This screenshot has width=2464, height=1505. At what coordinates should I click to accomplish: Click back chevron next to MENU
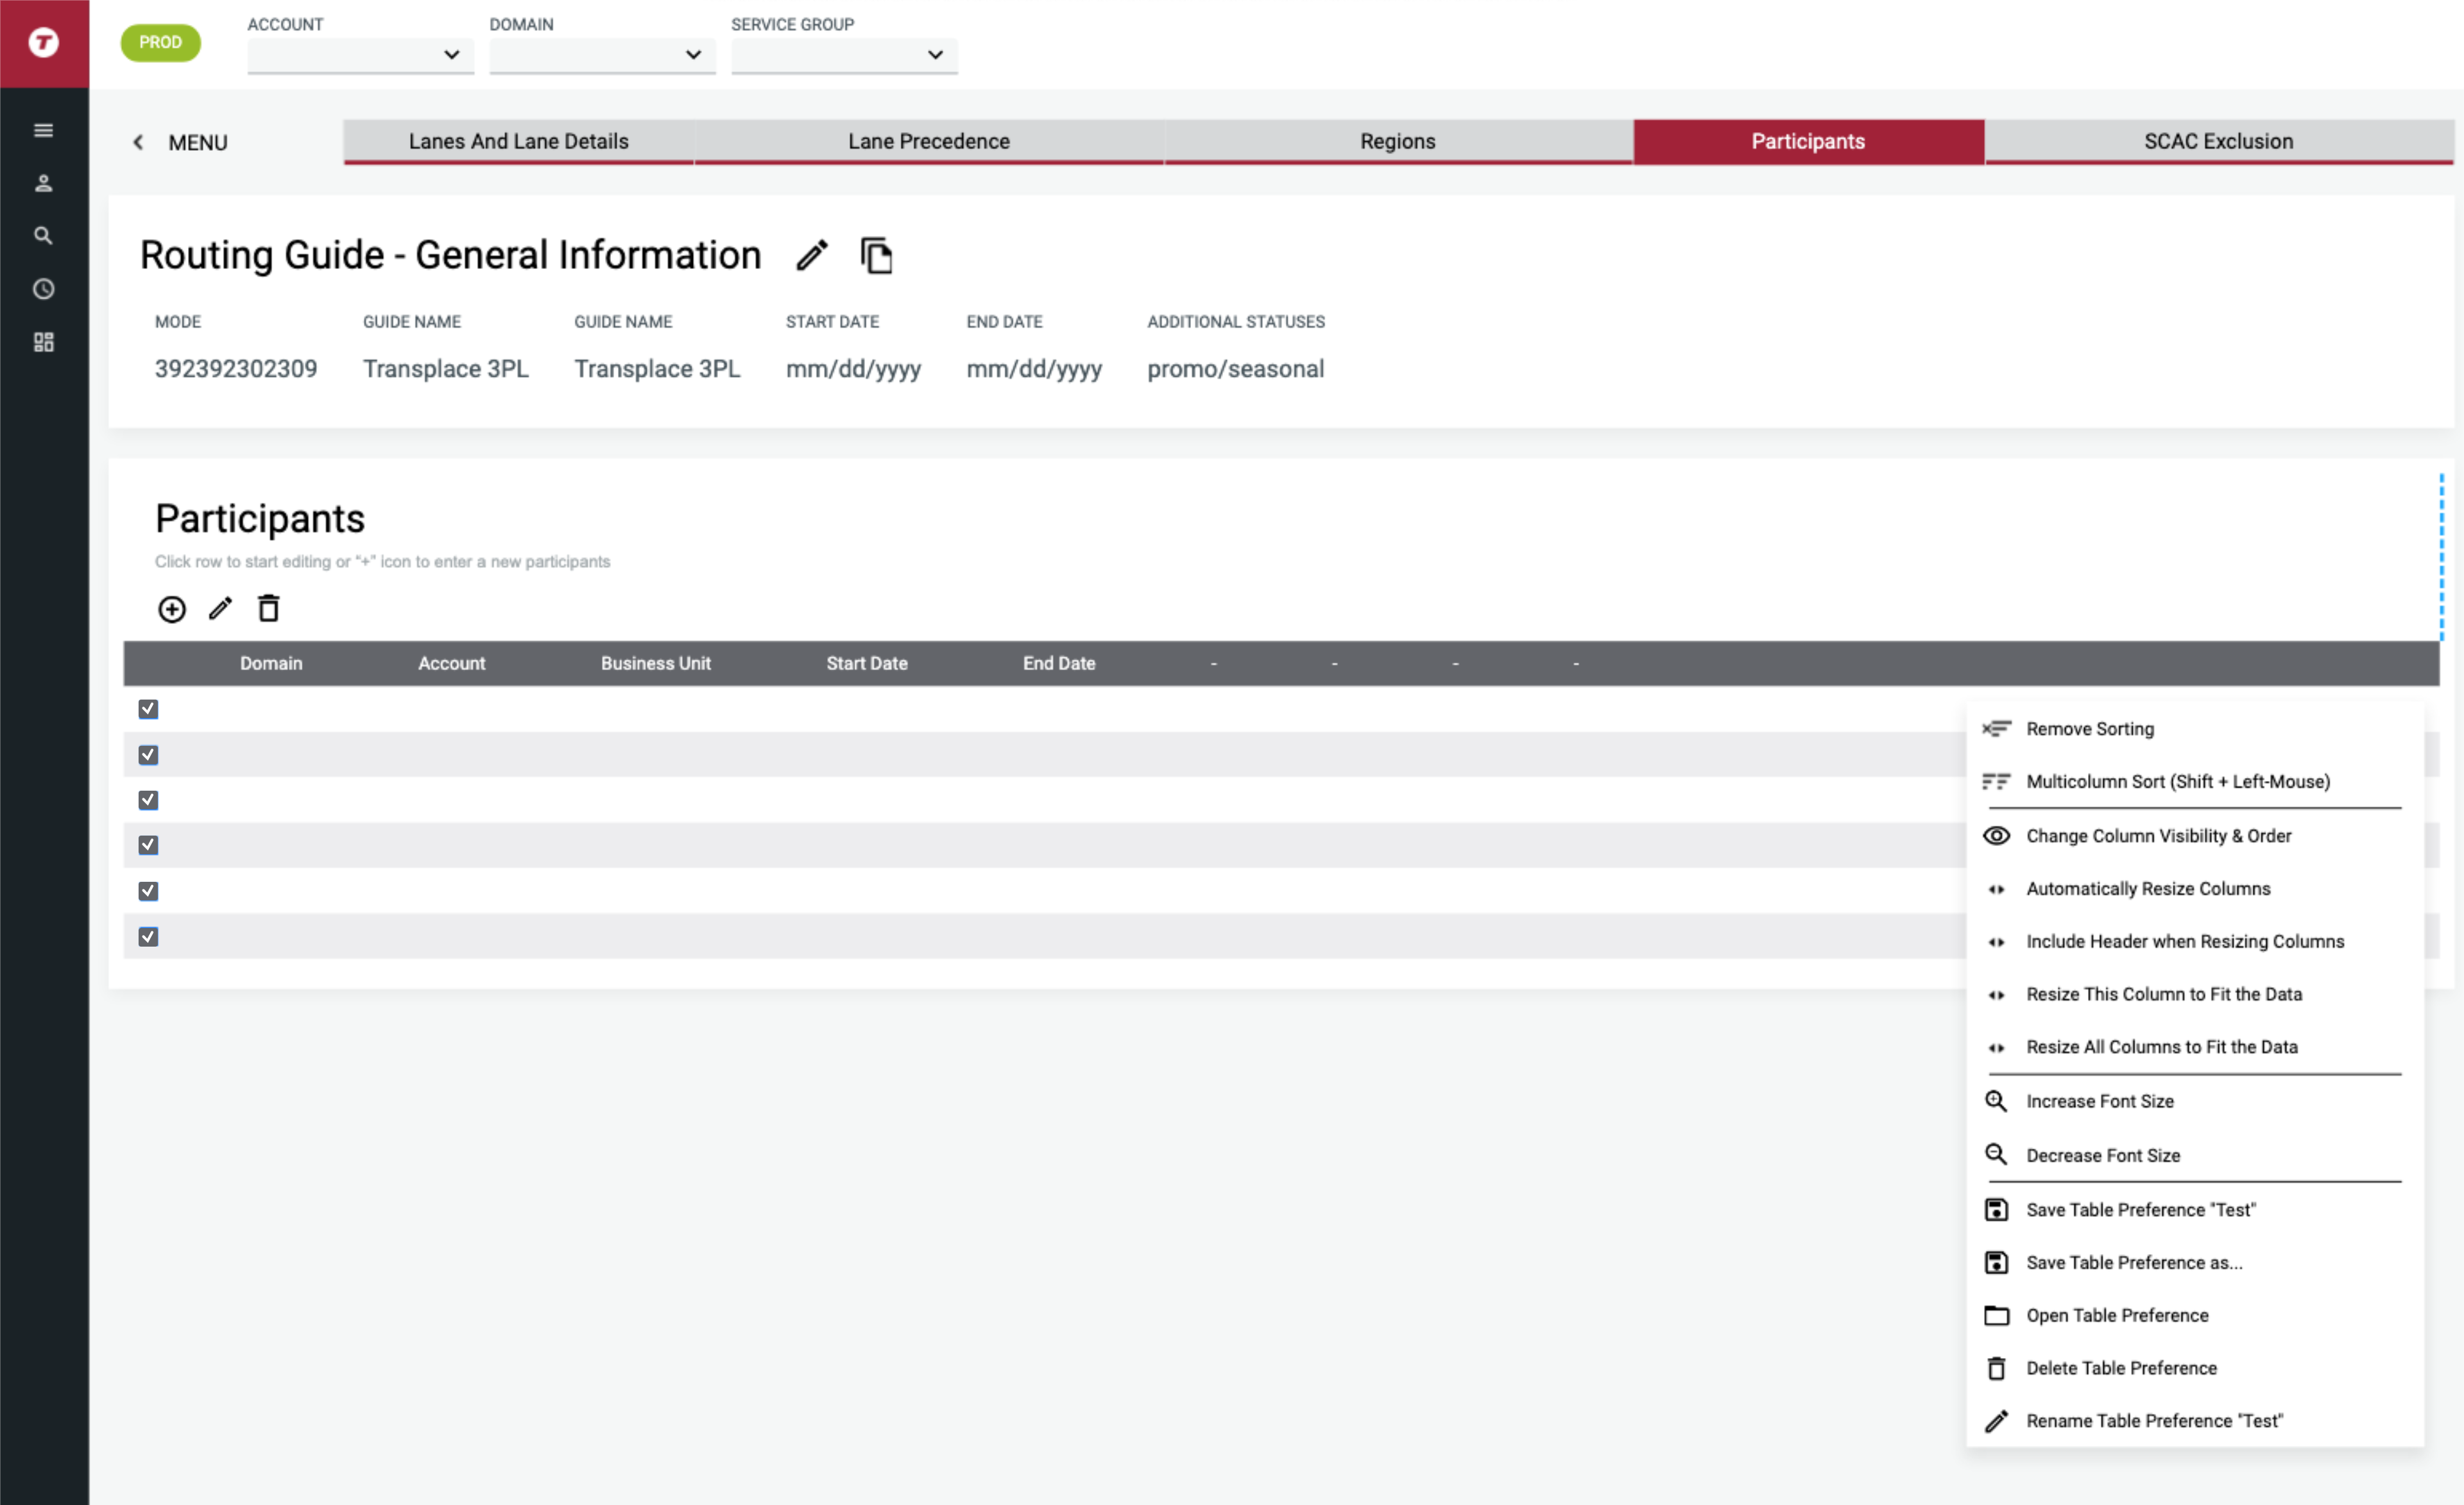(138, 142)
